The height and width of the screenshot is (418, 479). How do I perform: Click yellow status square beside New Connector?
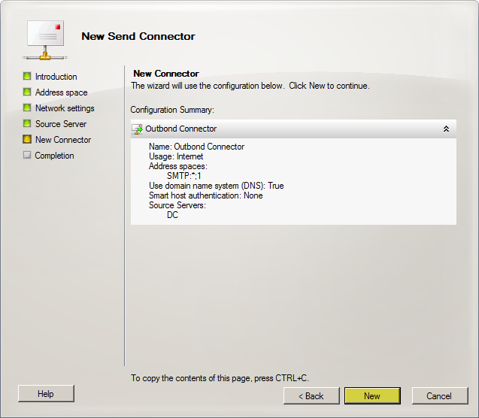tap(27, 139)
